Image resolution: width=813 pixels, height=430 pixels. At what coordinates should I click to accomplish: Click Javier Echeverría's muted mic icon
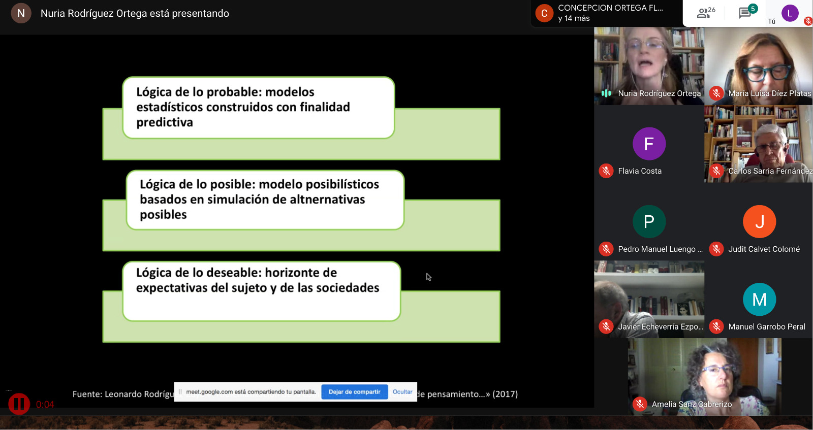click(x=606, y=326)
